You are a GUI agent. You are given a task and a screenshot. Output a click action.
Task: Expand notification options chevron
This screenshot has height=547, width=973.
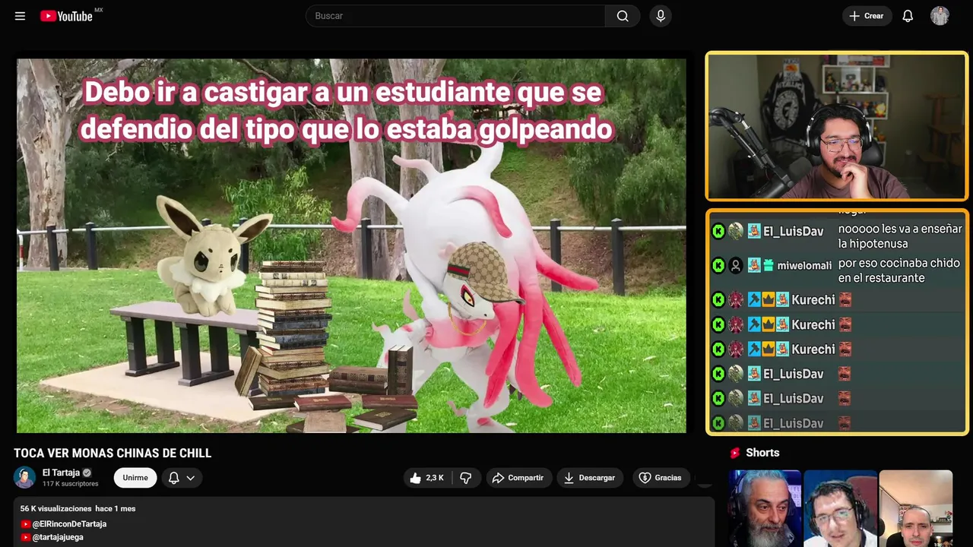(191, 478)
